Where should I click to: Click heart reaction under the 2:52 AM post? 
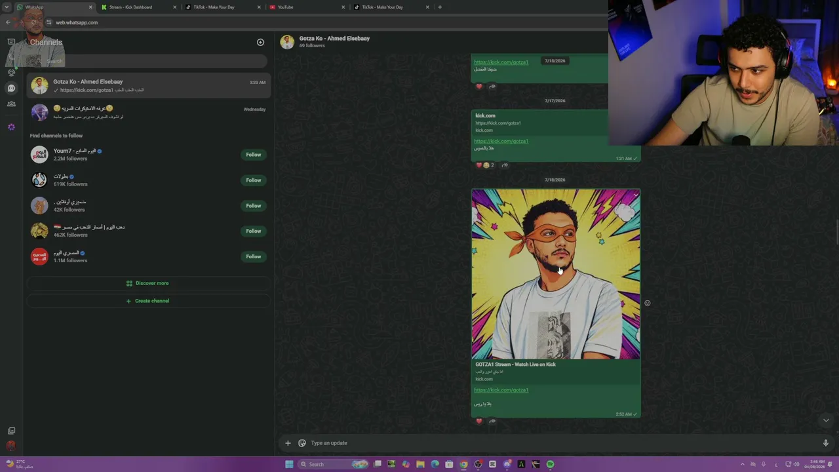coord(479,421)
